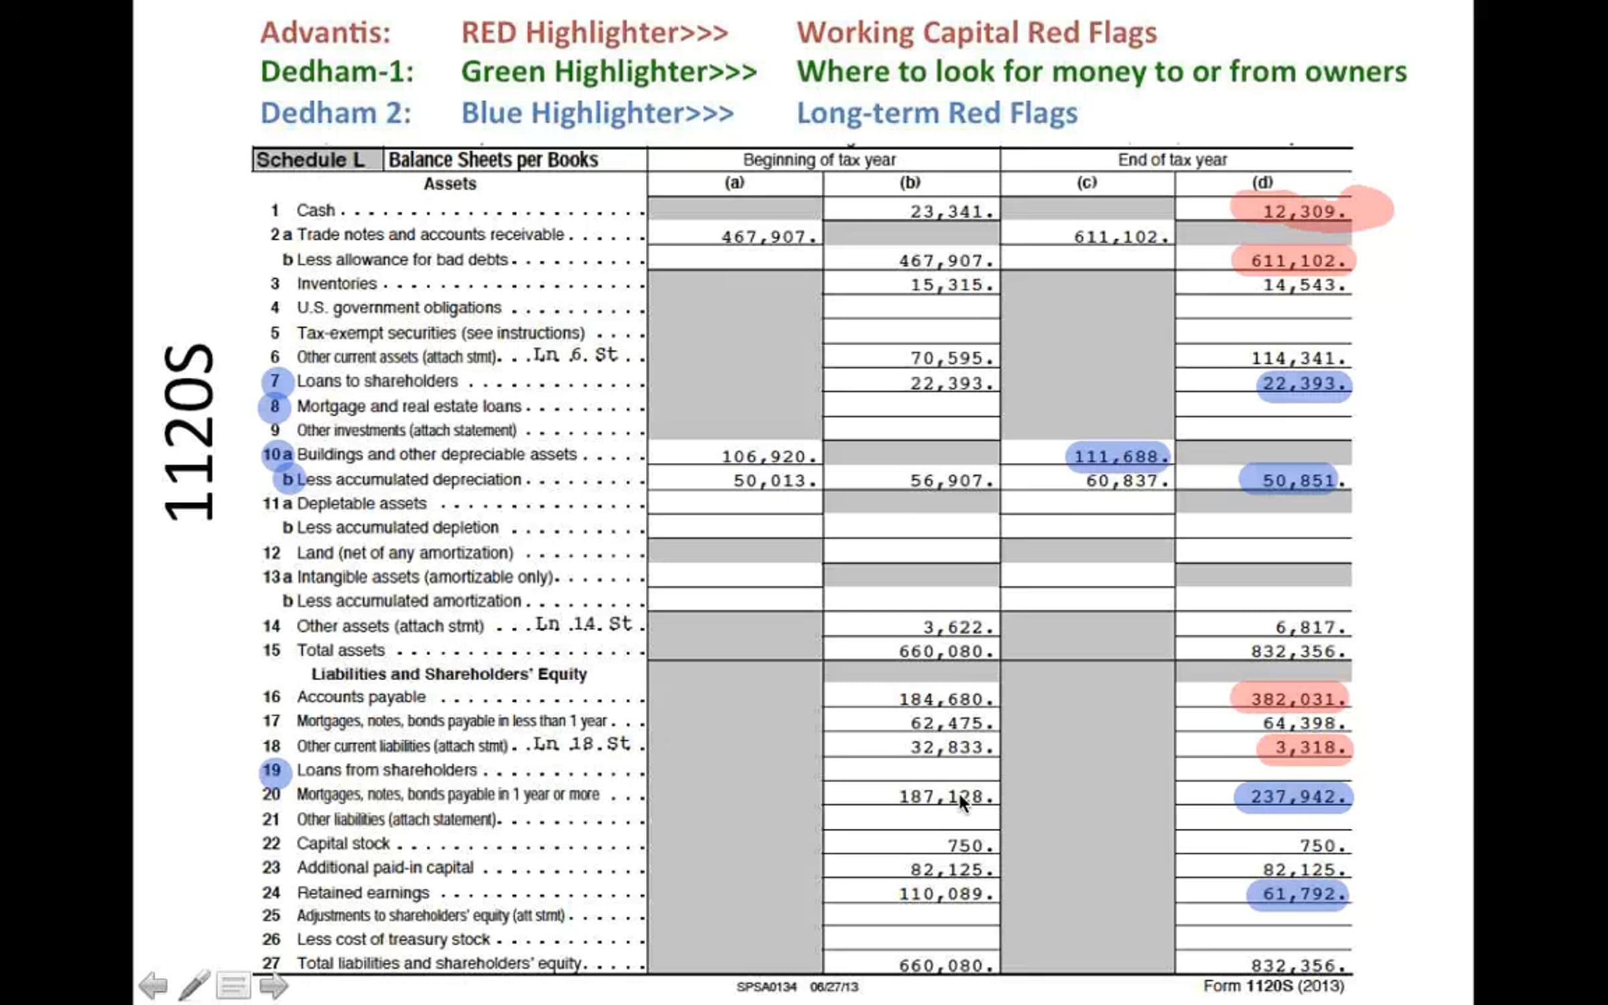This screenshot has height=1005, width=1608.
Task: Click the RED Highlighter>>> heading text
Action: click(594, 33)
